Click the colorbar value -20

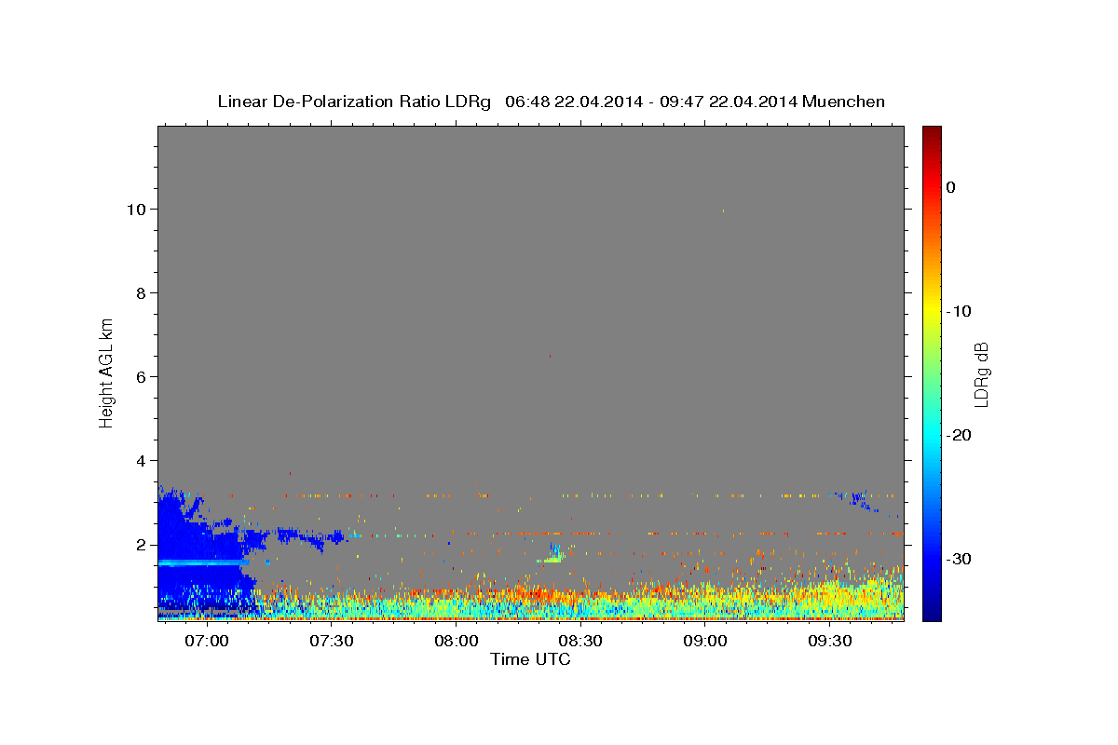pyautogui.click(x=959, y=435)
